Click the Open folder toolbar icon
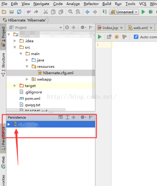Viewport: 157px width, 186px height. click(x=4, y=12)
